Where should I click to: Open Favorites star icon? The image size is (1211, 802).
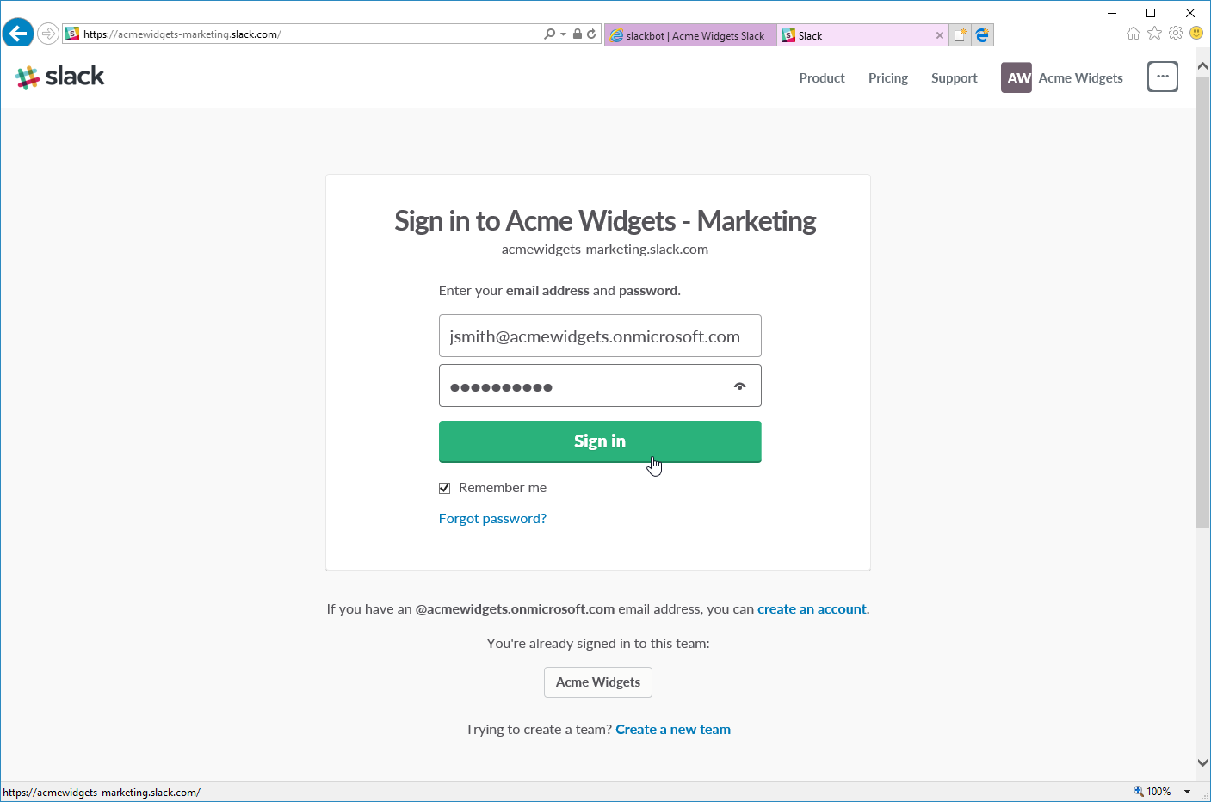point(1154,33)
